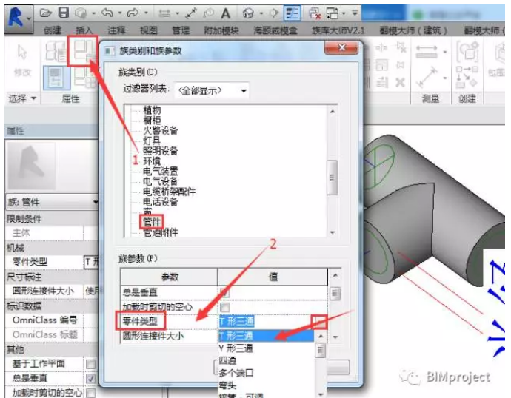Click the Save disk icon
The width and height of the screenshot is (511, 398).
tap(63, 13)
